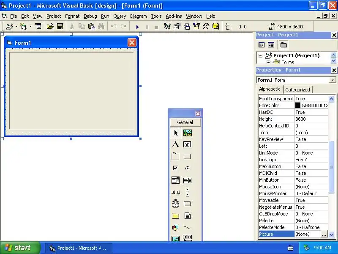This screenshot has height=254, width=338.
Task: Open the Form1 object dropdown in Properties
Action: [333, 80]
